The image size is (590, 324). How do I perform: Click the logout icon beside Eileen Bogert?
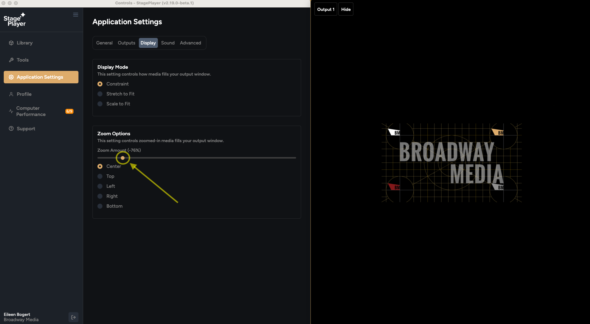[73, 317]
